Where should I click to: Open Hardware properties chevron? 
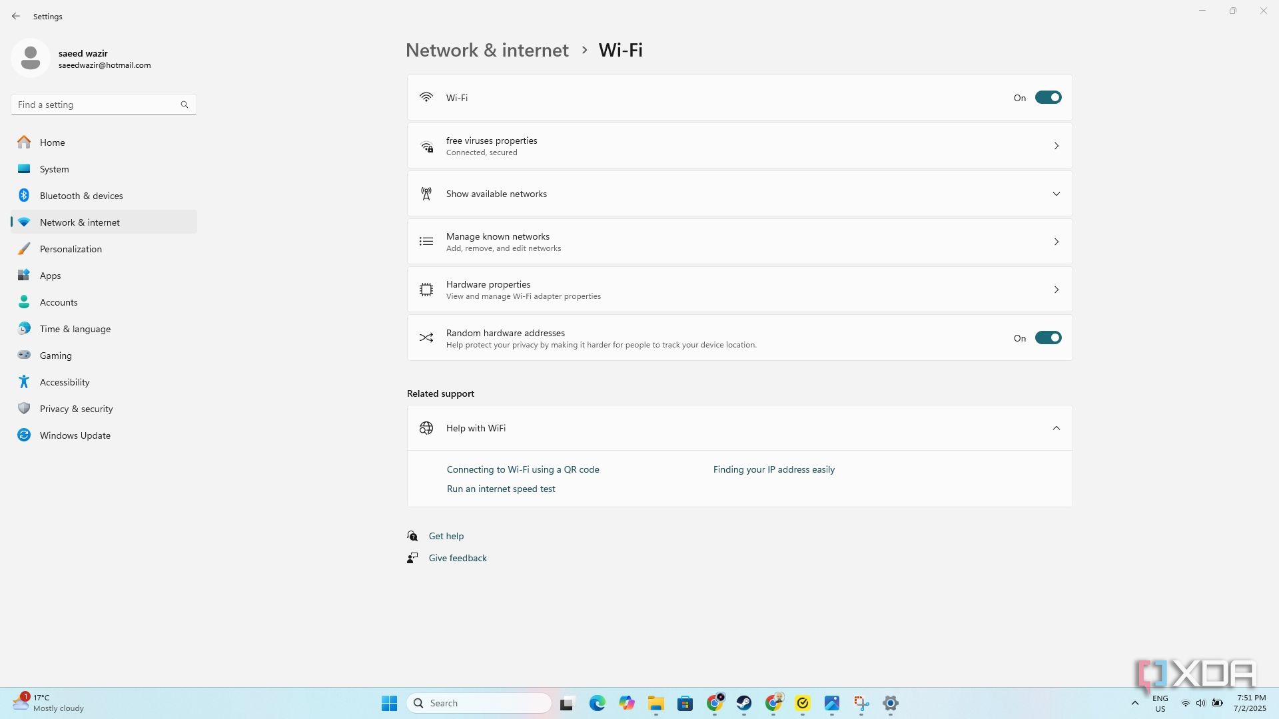tap(1057, 290)
